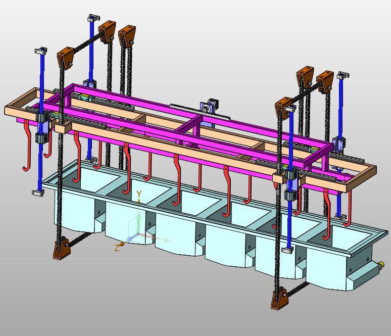Select the toothed gear rack beside the motor
Screen dimensions: 391x336
[200, 112]
